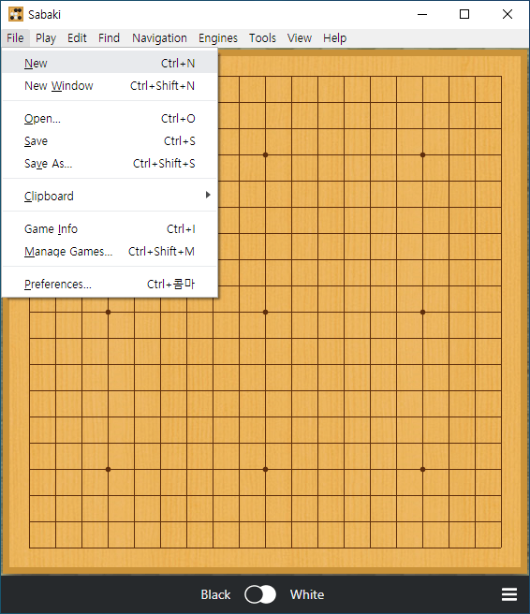Select Open... from the File menu
This screenshot has height=614, width=530.
coord(110,118)
